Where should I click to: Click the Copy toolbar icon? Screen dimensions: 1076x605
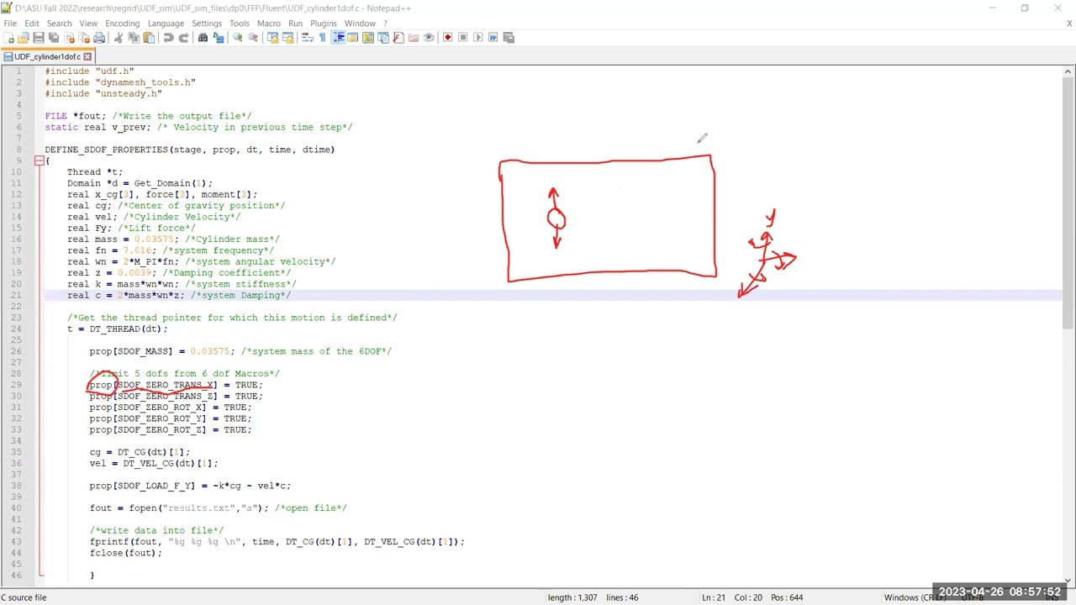134,38
